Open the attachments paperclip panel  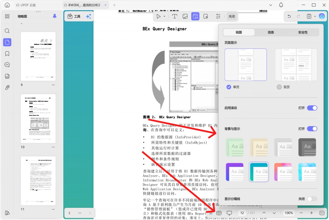coord(7,87)
